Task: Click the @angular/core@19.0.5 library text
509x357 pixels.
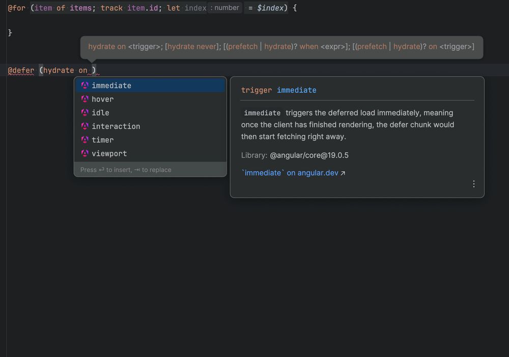Action: click(x=309, y=155)
